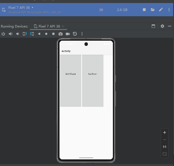Tap the No Event button in app
Viewport: 174px width, 166px height.
pos(93,81)
